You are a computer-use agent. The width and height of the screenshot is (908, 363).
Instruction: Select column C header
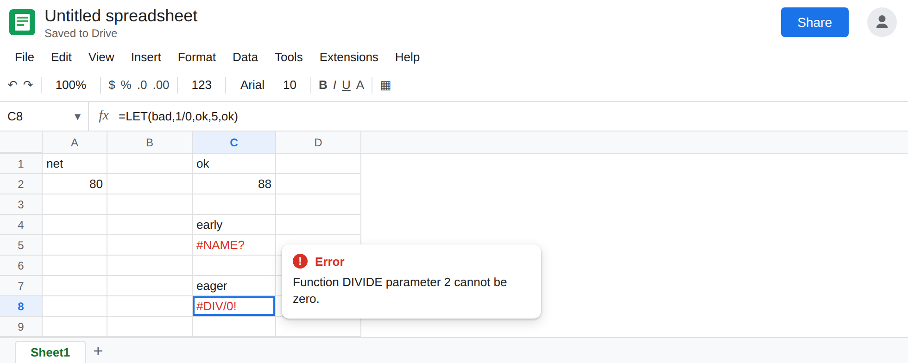click(x=234, y=143)
